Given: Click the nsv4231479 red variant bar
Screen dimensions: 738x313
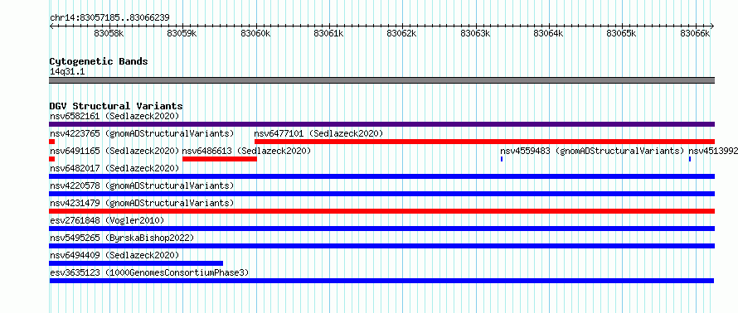Looking at the screenshot, I should pos(381,211).
